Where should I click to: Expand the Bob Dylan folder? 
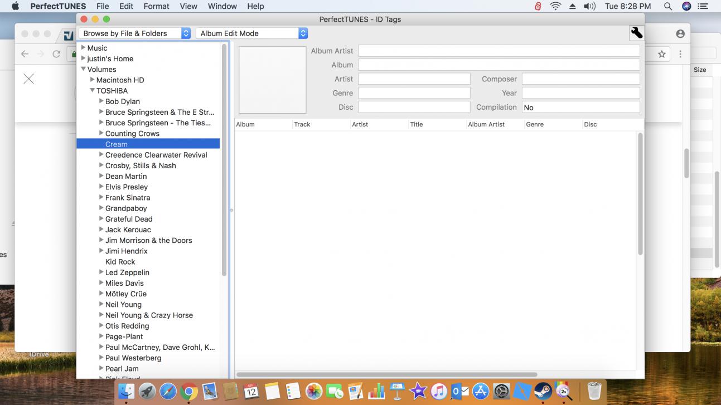pos(101,101)
